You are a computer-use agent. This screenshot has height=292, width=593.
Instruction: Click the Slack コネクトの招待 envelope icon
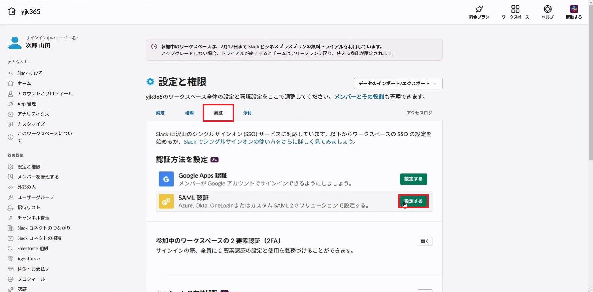point(11,238)
